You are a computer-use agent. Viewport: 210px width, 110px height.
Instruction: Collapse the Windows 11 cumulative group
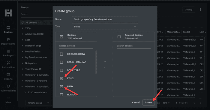click(x=22, y=86)
